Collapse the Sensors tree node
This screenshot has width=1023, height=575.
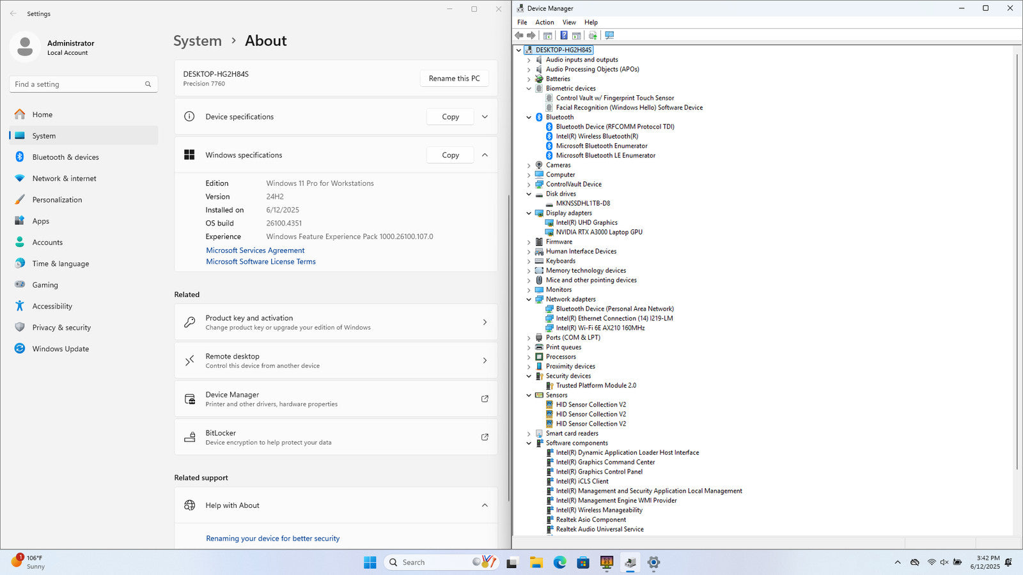(529, 395)
